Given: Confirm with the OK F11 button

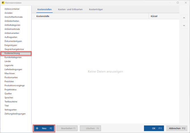Looking at the screenshot, I should (154, 128).
